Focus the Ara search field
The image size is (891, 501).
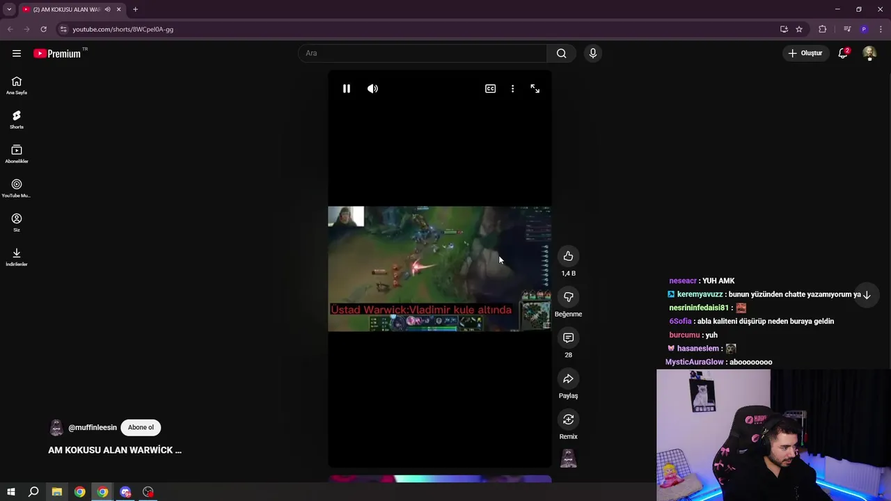(423, 54)
